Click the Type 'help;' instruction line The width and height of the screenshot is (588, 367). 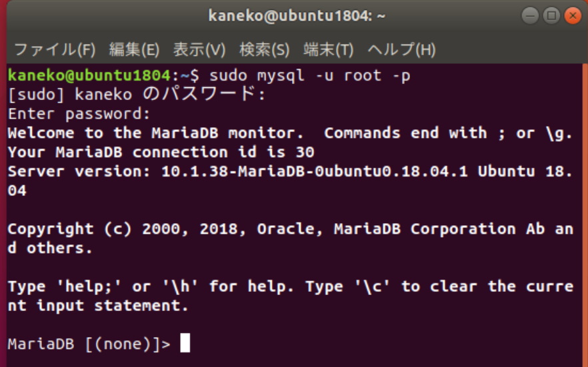pos(290,296)
